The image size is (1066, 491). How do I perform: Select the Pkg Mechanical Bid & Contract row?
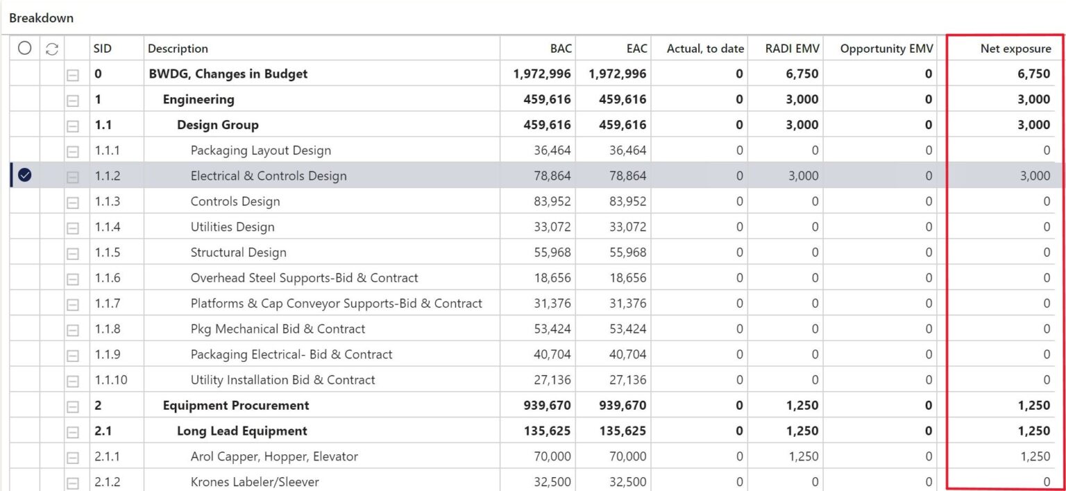click(x=278, y=329)
